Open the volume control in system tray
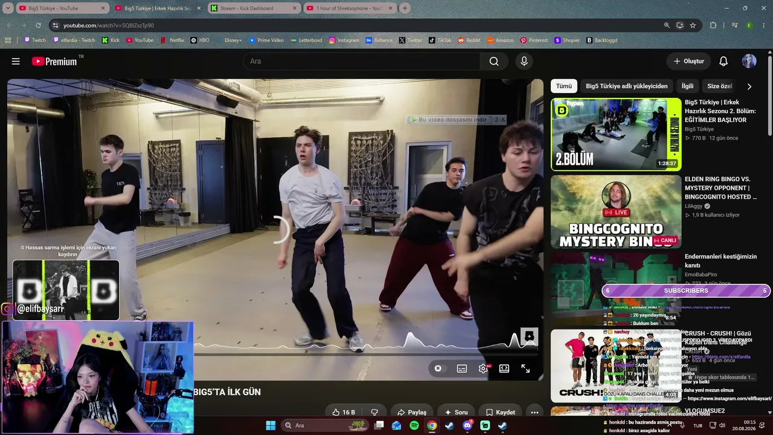The width and height of the screenshot is (773, 435). tap(722, 425)
